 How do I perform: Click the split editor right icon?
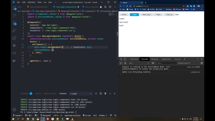pyautogui.click(x=110, y=7)
